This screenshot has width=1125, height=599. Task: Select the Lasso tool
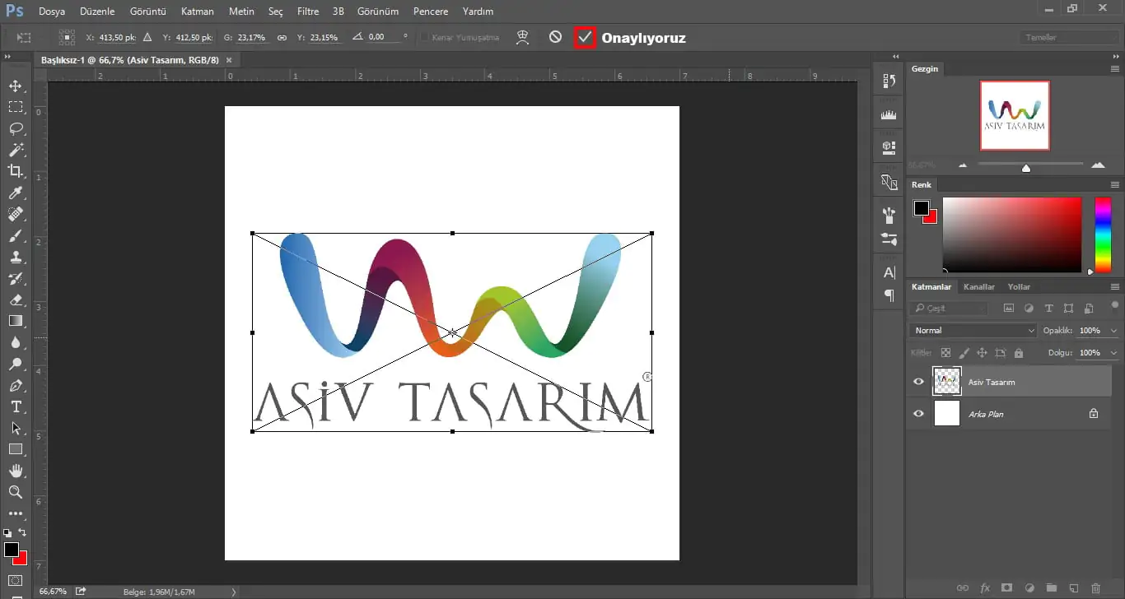click(15, 128)
